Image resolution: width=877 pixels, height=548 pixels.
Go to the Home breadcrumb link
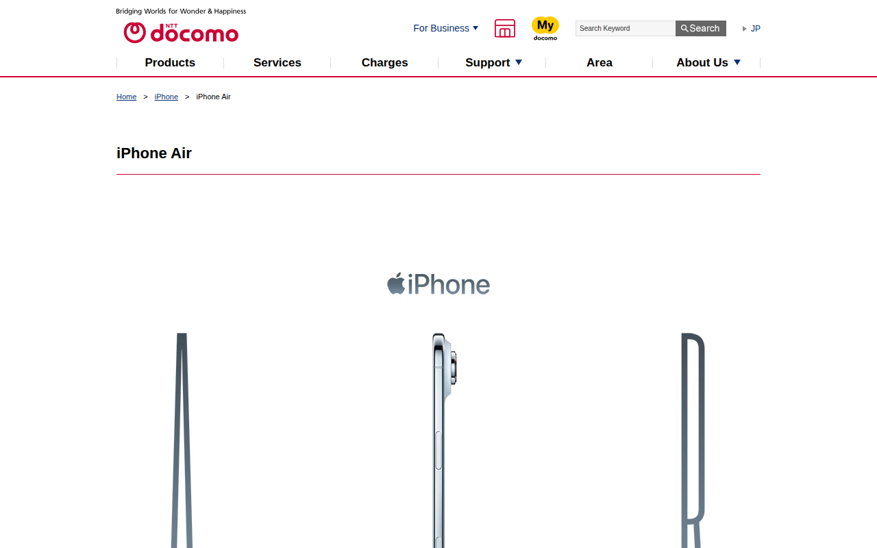tap(126, 97)
